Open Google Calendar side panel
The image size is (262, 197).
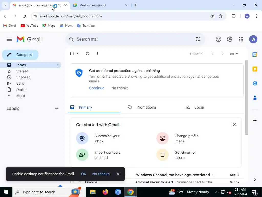[255, 55]
